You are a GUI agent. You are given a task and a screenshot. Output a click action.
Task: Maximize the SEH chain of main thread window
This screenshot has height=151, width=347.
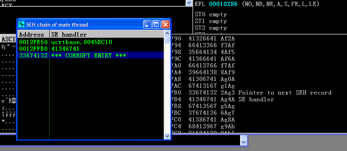(156, 24)
